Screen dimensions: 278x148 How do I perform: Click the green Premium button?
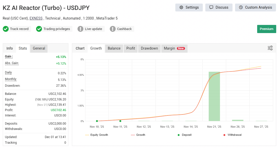[x=266, y=29]
